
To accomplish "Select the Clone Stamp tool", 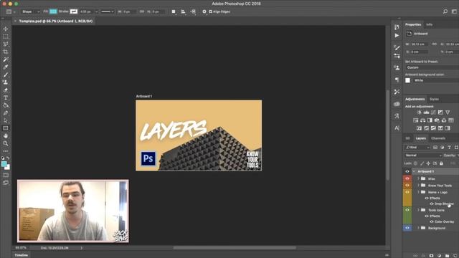I will 6,82.
